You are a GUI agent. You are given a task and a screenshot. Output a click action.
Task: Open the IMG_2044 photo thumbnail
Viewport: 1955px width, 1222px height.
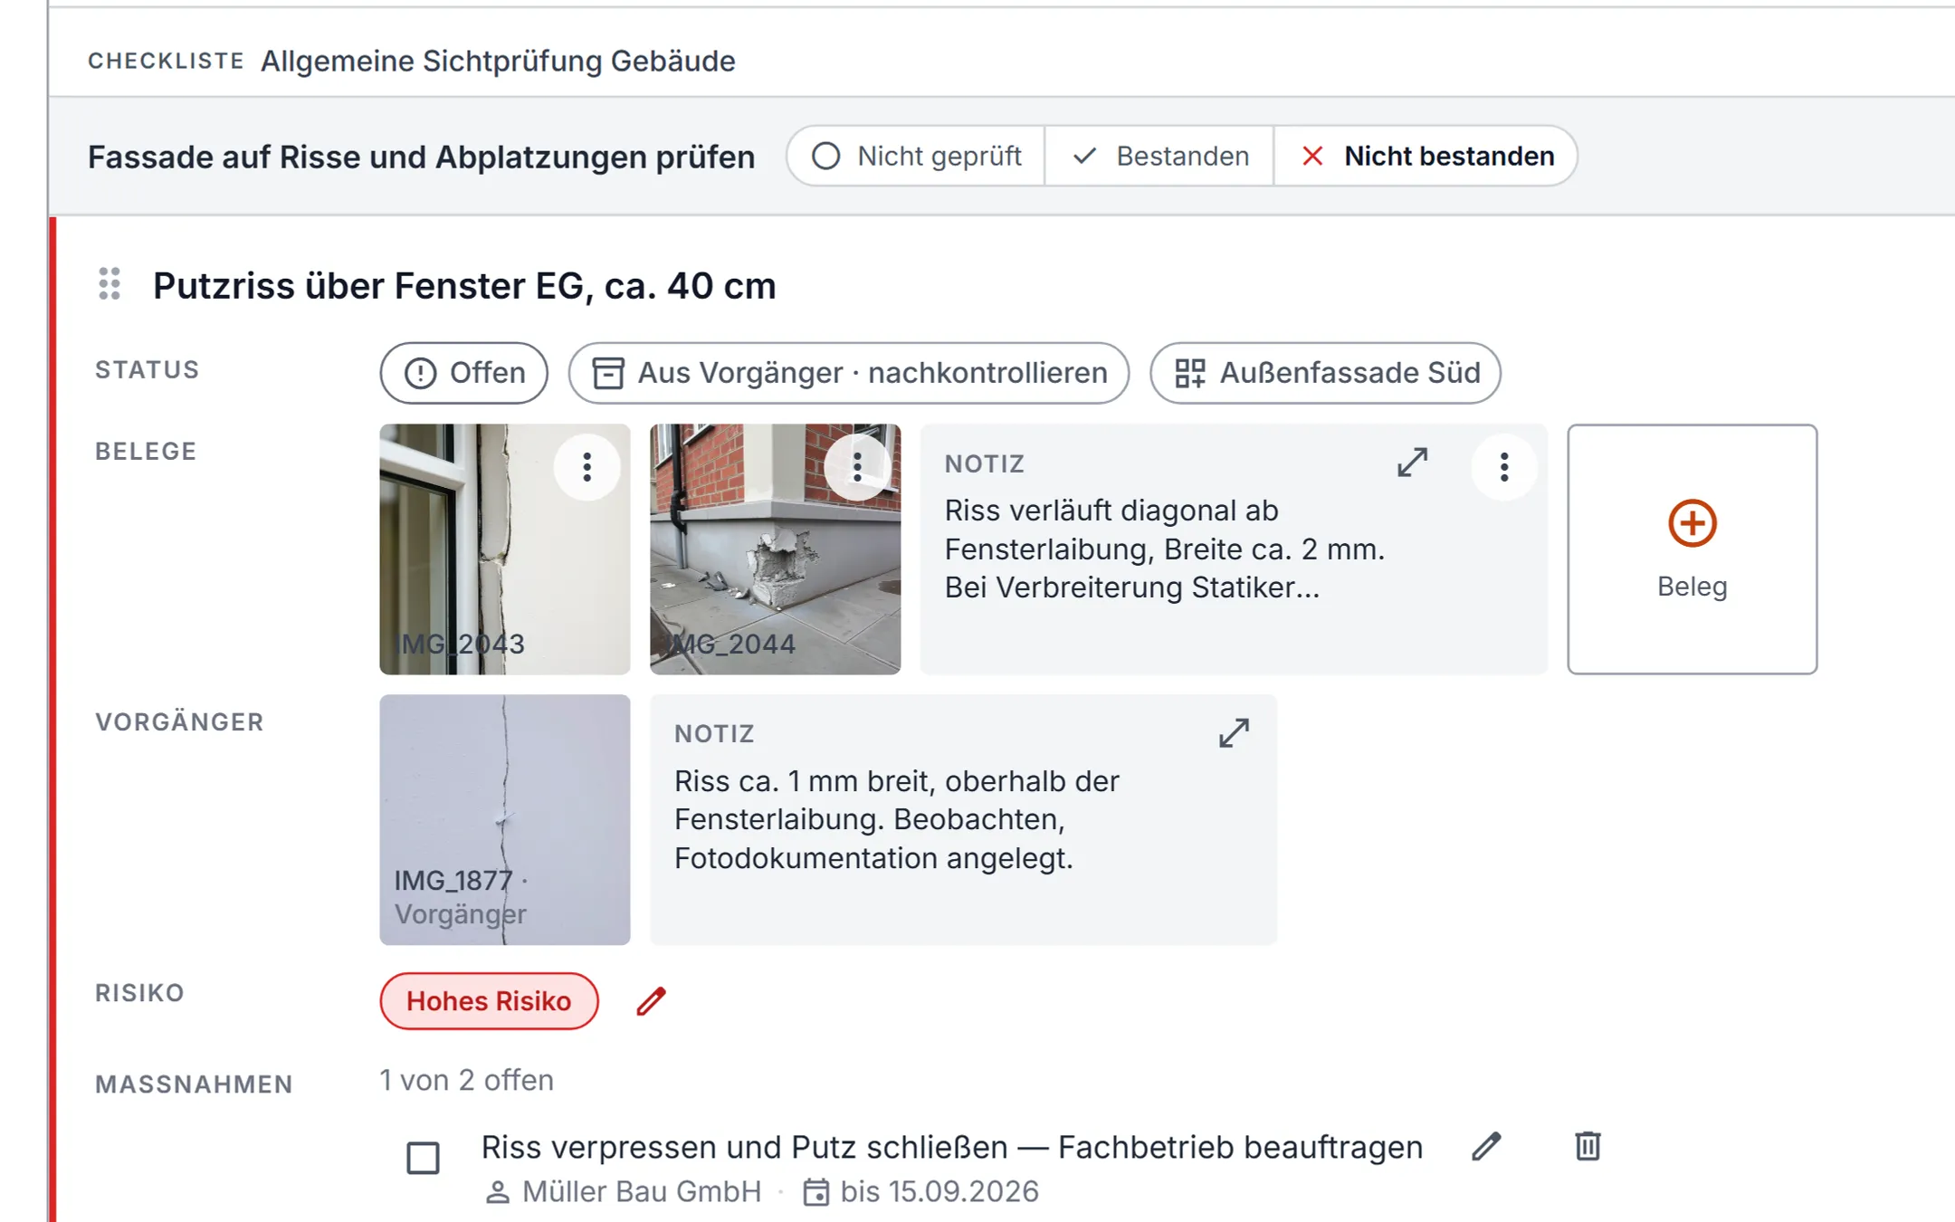775,549
